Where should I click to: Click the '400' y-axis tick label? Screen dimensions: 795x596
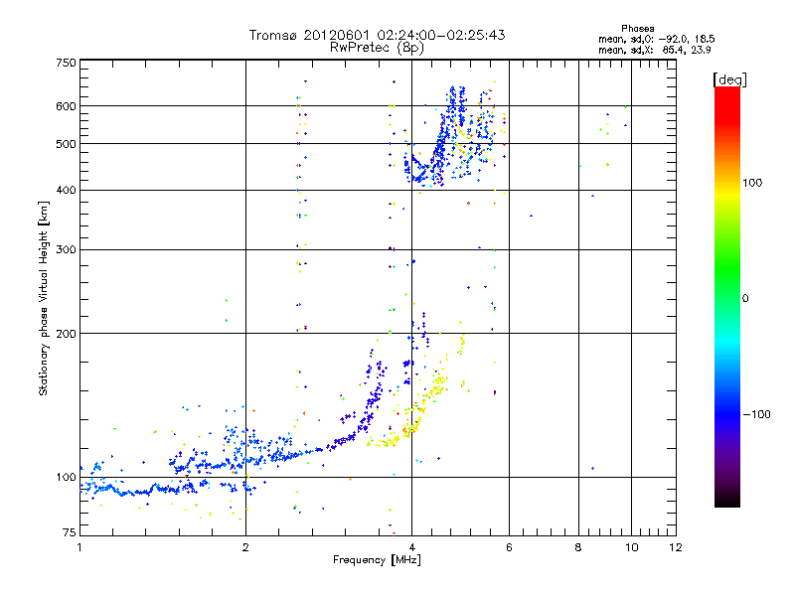point(67,191)
